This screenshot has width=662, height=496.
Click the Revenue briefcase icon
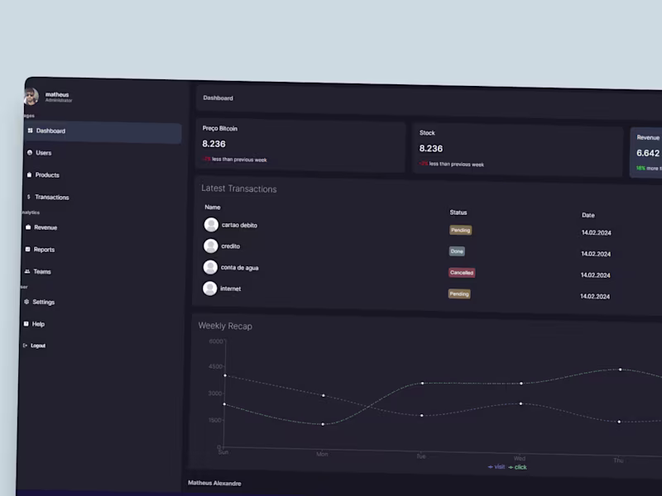(28, 227)
